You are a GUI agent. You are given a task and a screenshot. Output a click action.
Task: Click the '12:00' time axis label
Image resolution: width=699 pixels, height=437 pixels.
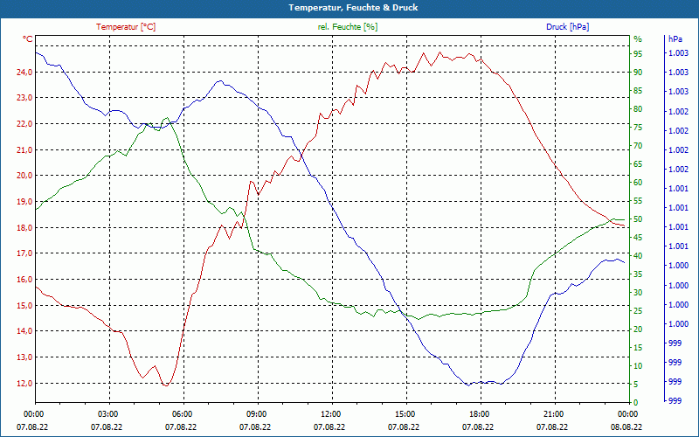click(330, 413)
